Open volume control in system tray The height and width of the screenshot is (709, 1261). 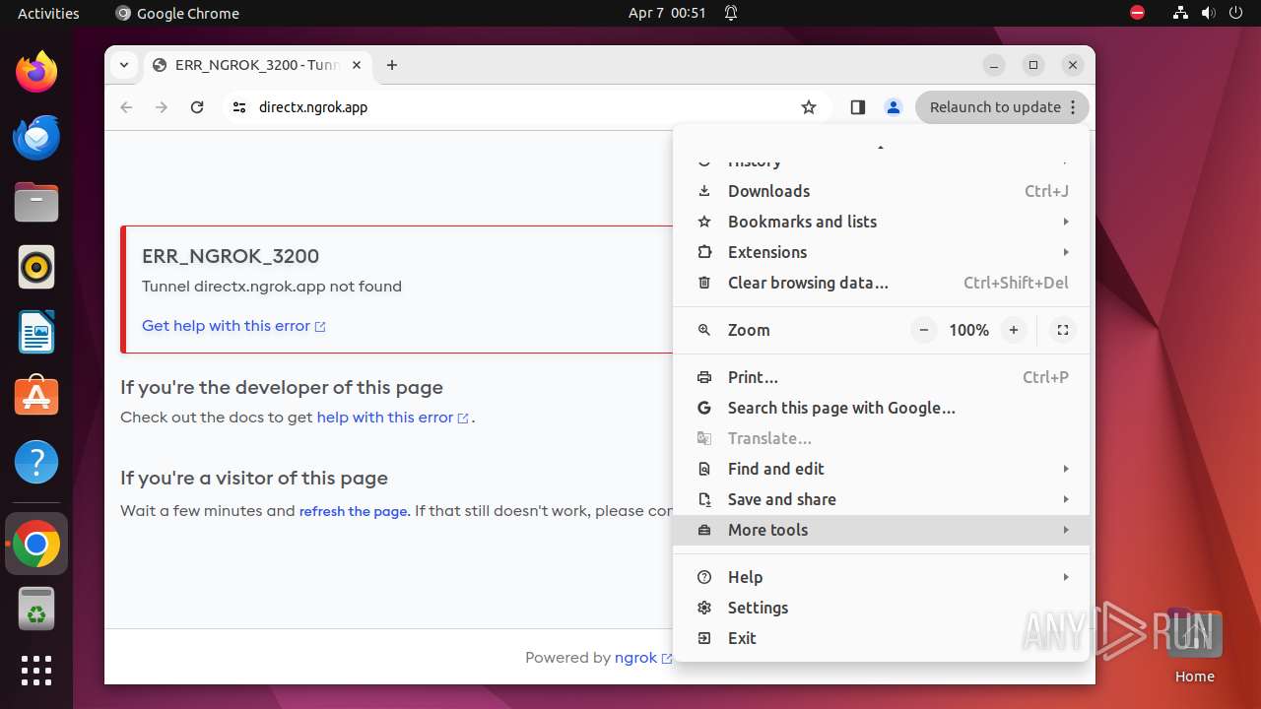pyautogui.click(x=1208, y=13)
